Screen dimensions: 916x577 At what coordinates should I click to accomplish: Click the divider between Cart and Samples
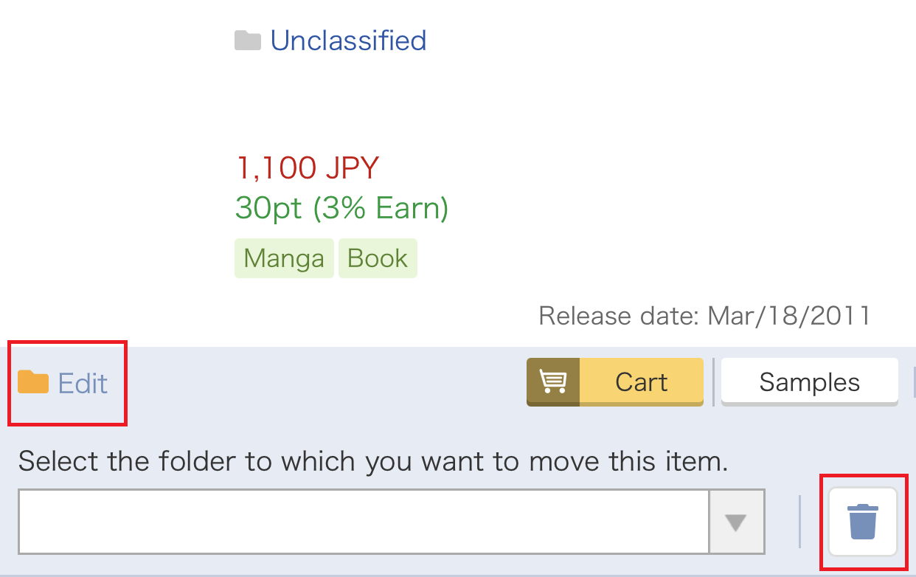pos(713,382)
